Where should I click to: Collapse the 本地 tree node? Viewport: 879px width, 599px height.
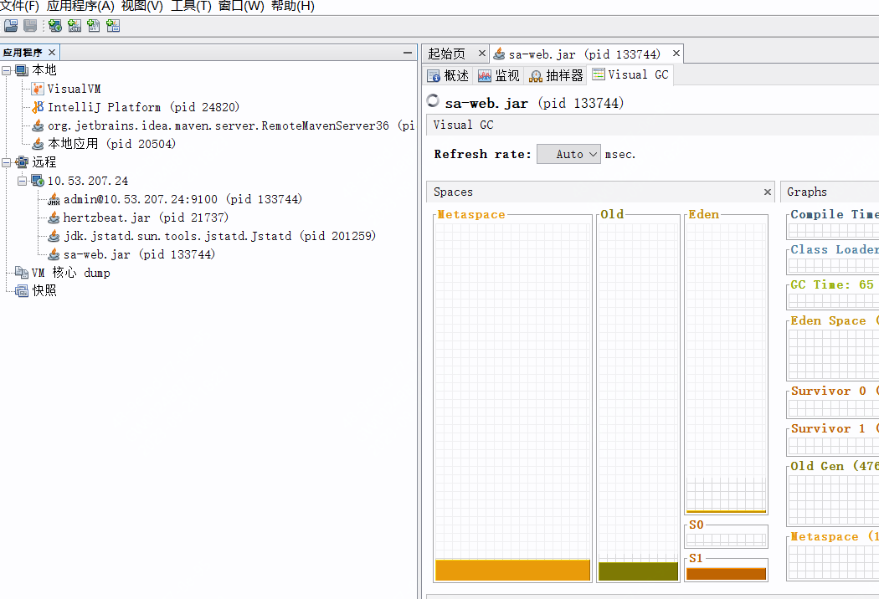pos(6,70)
